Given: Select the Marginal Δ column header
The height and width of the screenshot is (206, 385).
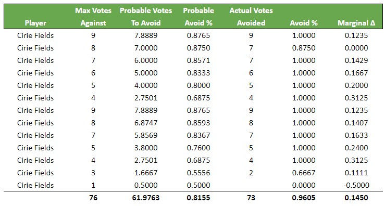Looking at the screenshot, I should (x=356, y=23).
